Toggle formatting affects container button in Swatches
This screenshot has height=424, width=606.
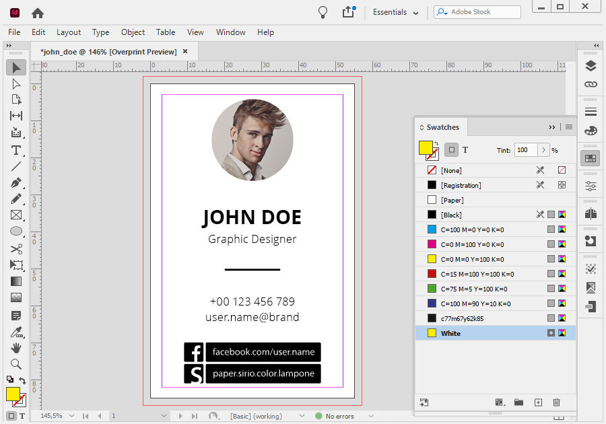tap(451, 150)
